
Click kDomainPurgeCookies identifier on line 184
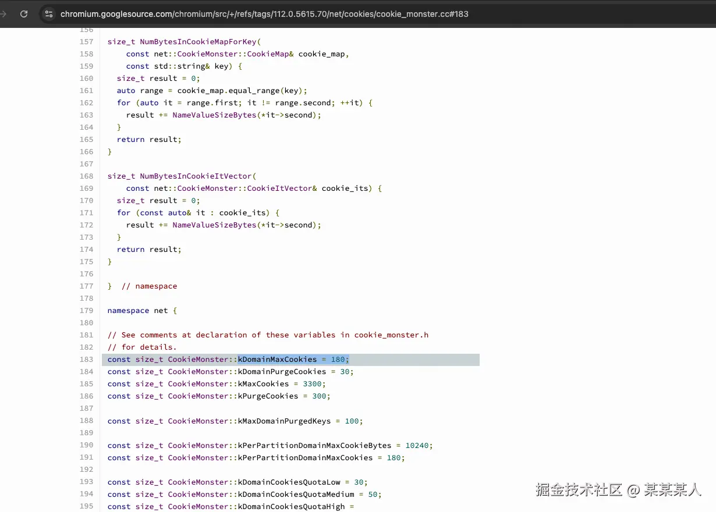282,372
